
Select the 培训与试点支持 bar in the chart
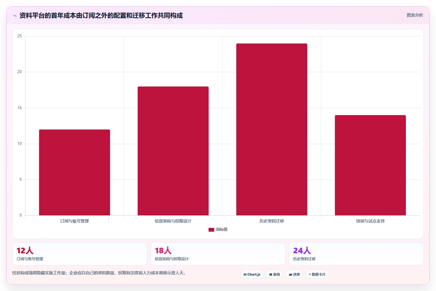click(370, 165)
